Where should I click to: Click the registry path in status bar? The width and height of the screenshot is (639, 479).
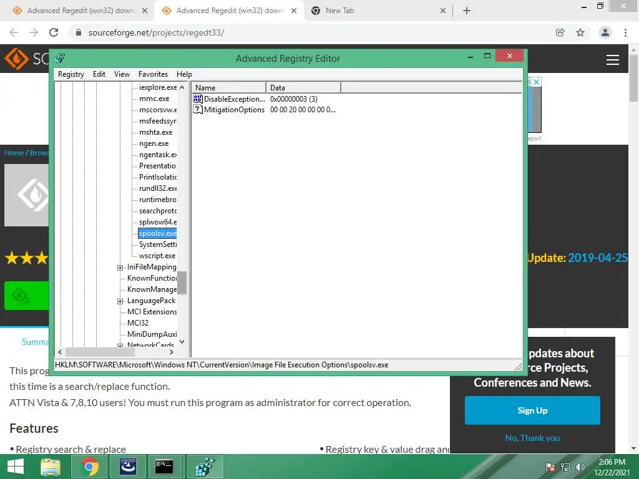click(x=222, y=365)
